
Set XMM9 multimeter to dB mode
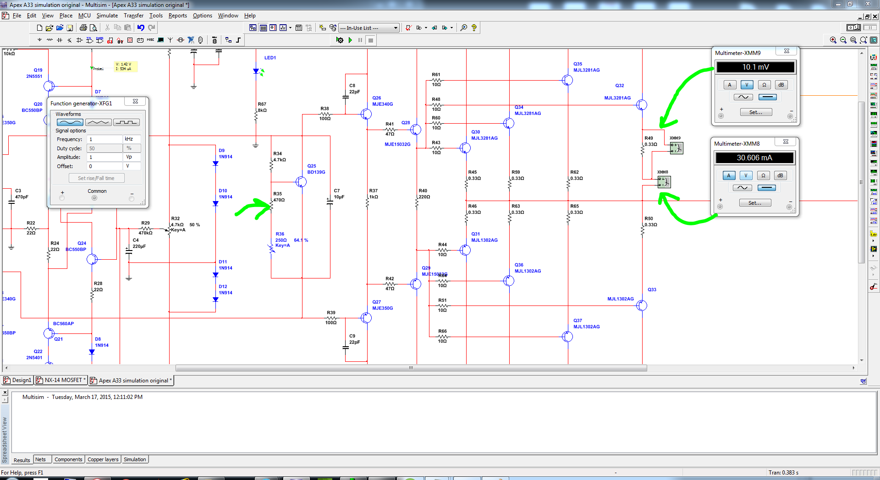781,85
